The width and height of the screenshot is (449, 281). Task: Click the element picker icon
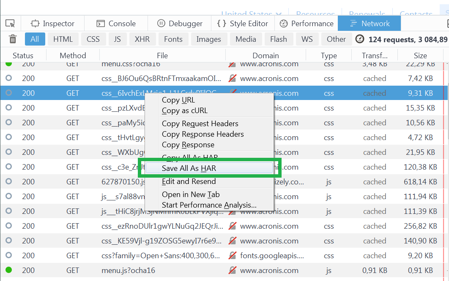click(x=10, y=24)
